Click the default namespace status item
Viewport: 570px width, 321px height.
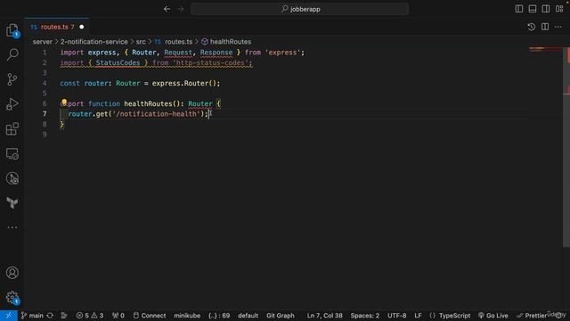click(x=248, y=316)
